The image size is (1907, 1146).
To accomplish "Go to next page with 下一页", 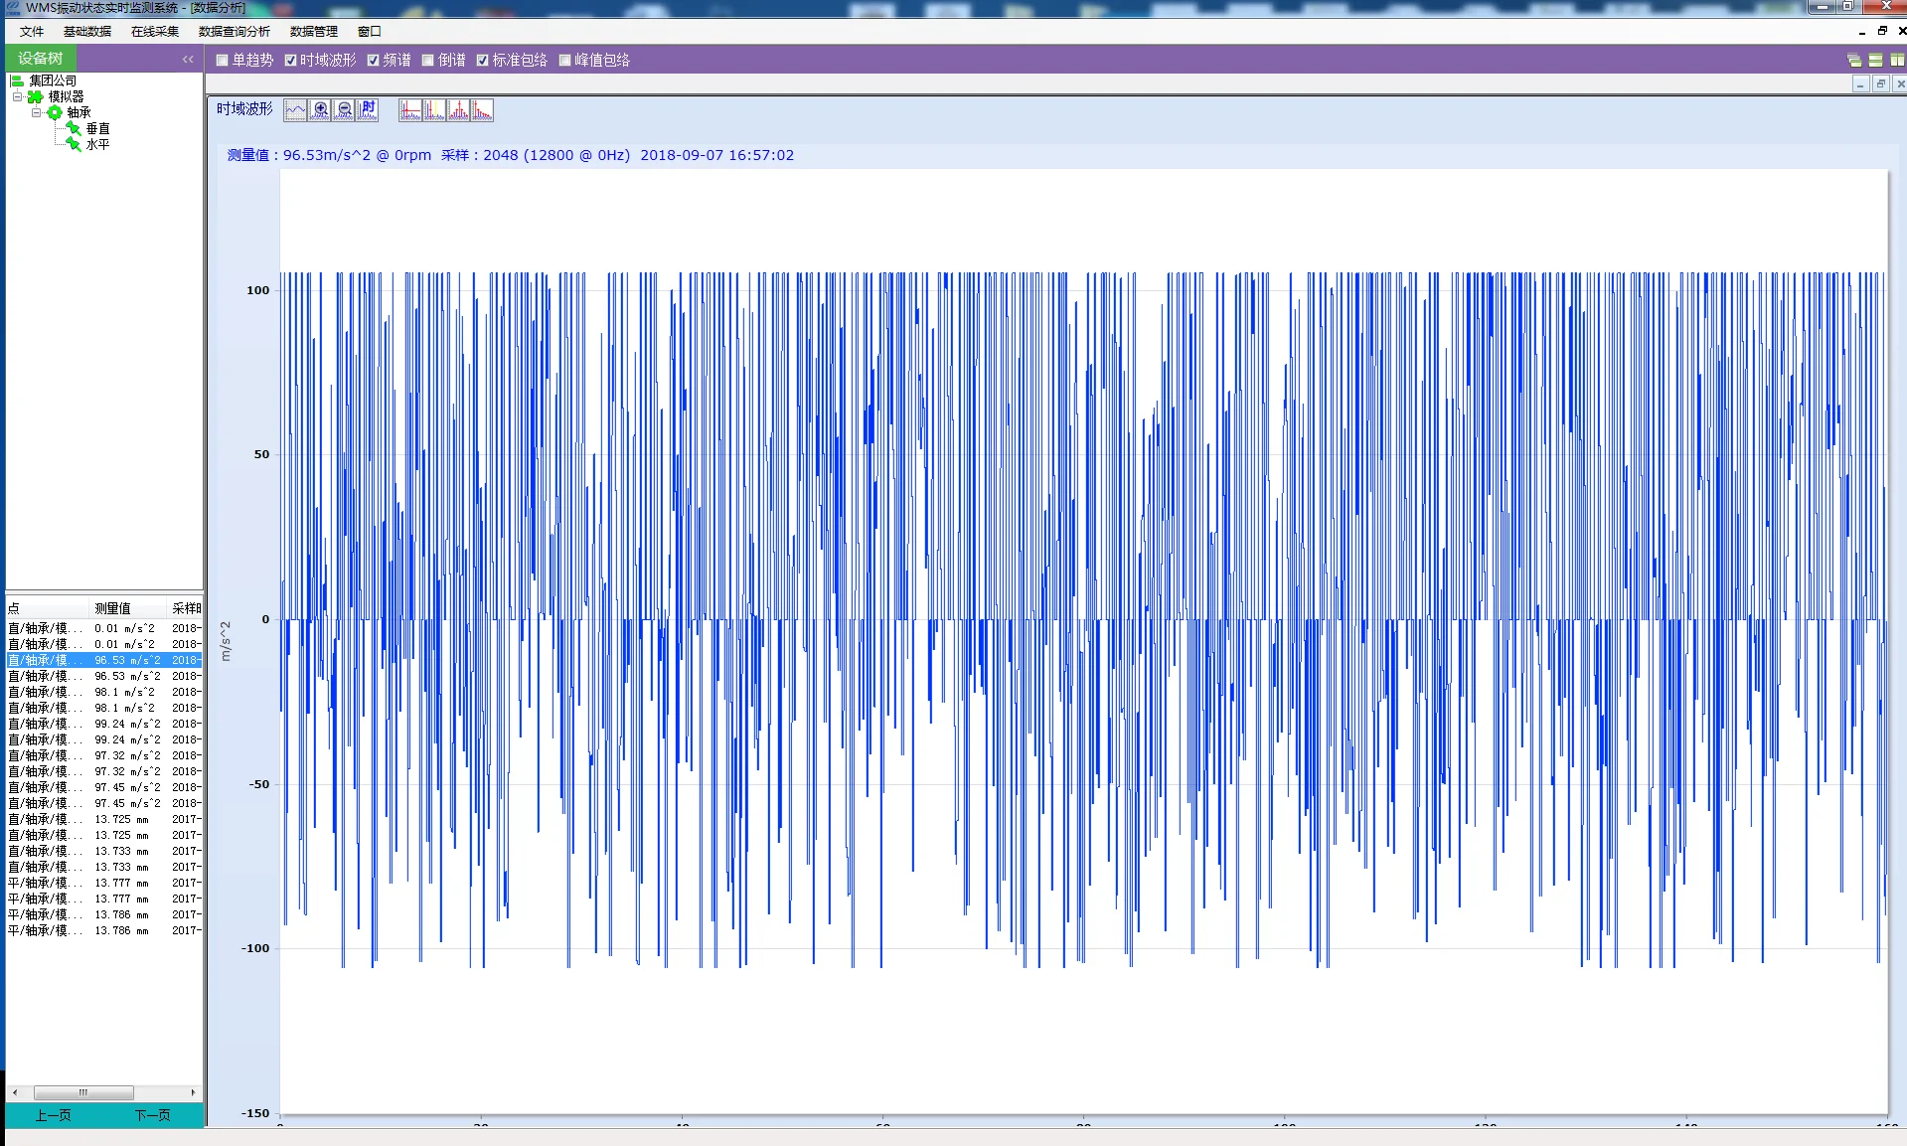I will [153, 1115].
